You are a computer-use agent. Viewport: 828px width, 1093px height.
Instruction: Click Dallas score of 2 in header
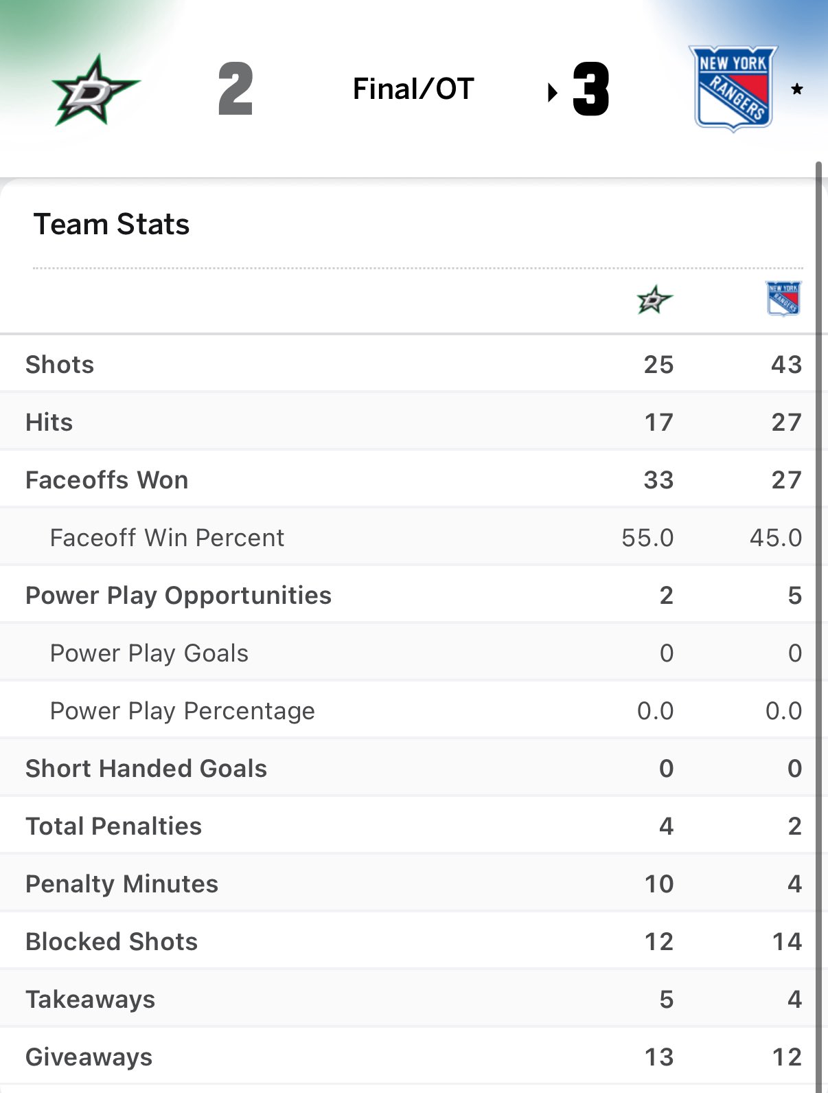[x=235, y=89]
